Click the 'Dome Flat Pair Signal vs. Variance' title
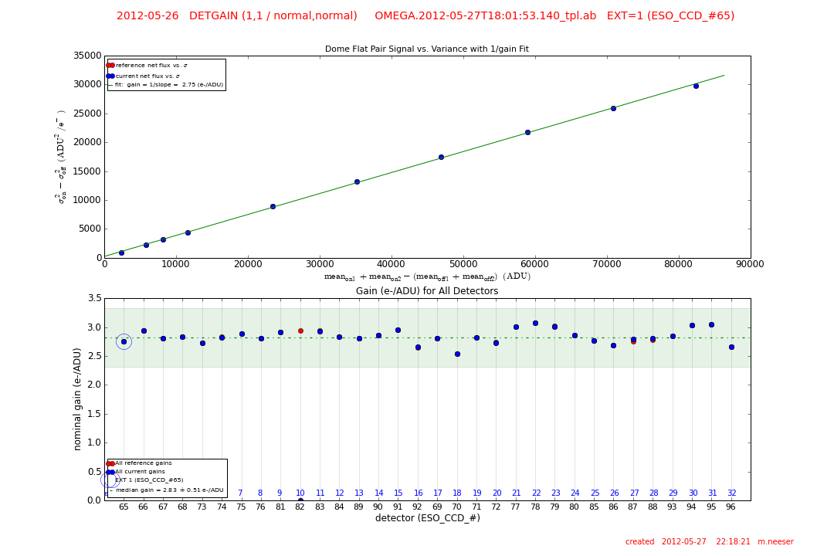This screenshot has width=834, height=556. [x=426, y=49]
